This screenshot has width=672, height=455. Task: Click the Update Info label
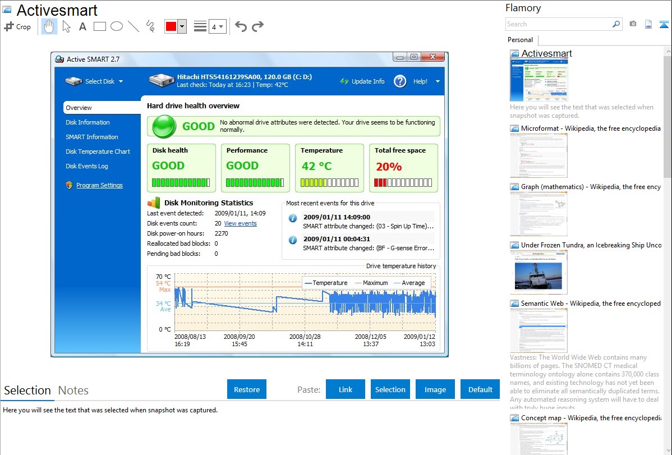tap(368, 81)
